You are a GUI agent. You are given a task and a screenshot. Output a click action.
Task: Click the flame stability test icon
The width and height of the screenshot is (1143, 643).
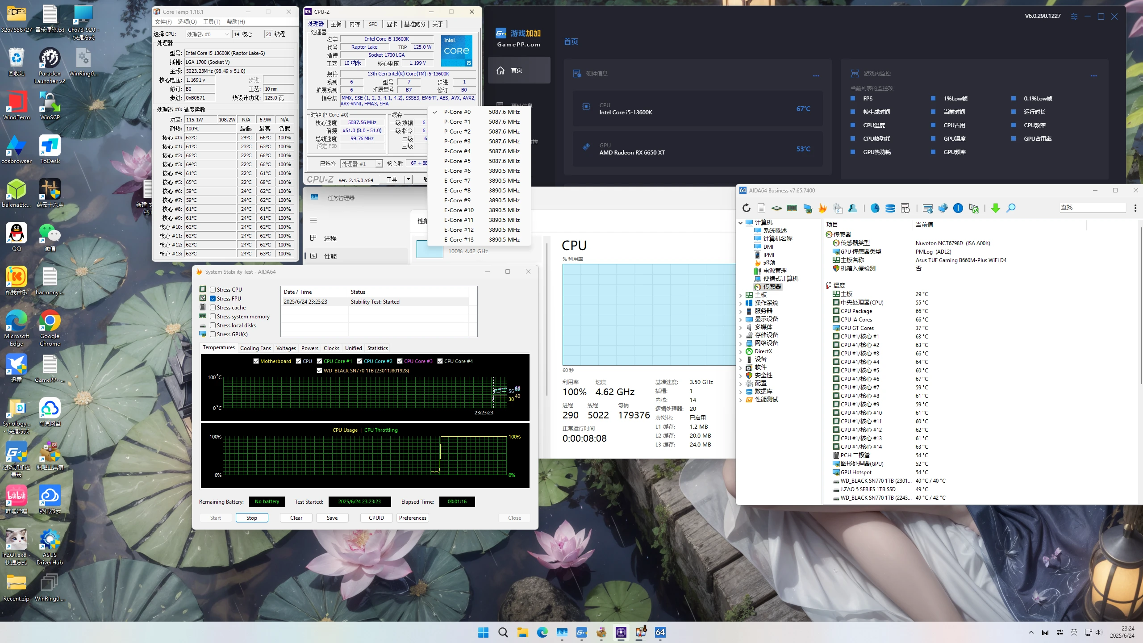[822, 208]
